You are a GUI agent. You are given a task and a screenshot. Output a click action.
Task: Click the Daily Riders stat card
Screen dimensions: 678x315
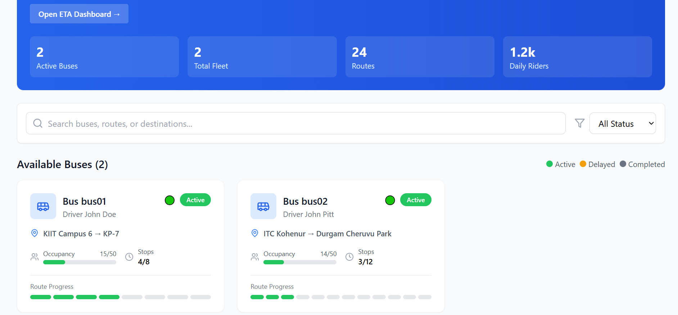578,57
